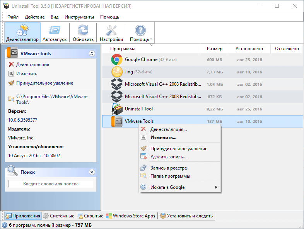This screenshot has width=304, height=229.
Task: Click the Изменить link in sidebar
Action: coord(27,74)
